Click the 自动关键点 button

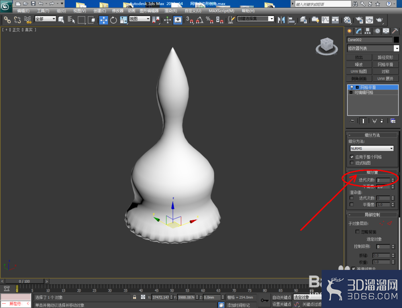[282, 297]
